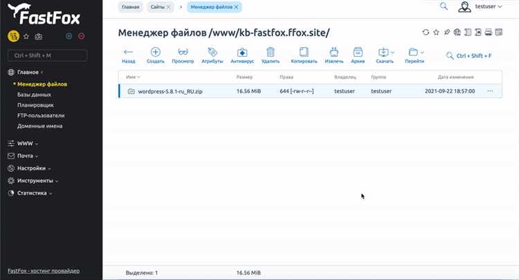Open FTP-пользователи in sidebar

click(x=41, y=116)
